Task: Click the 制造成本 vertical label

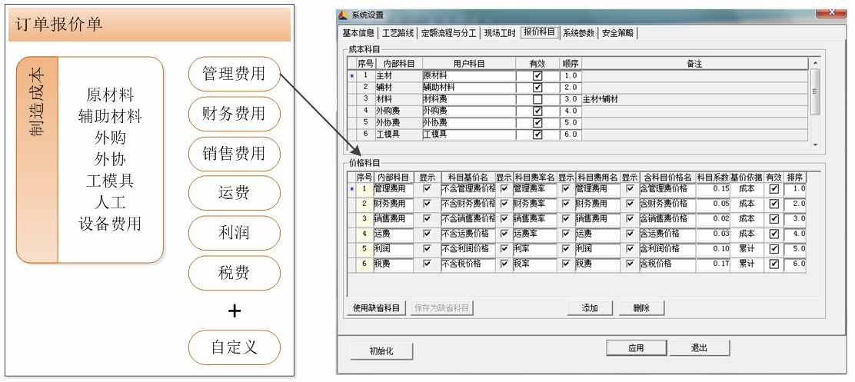Action: pyautogui.click(x=37, y=102)
